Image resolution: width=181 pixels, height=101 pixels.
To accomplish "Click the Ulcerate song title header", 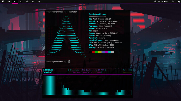I will 87,70.
